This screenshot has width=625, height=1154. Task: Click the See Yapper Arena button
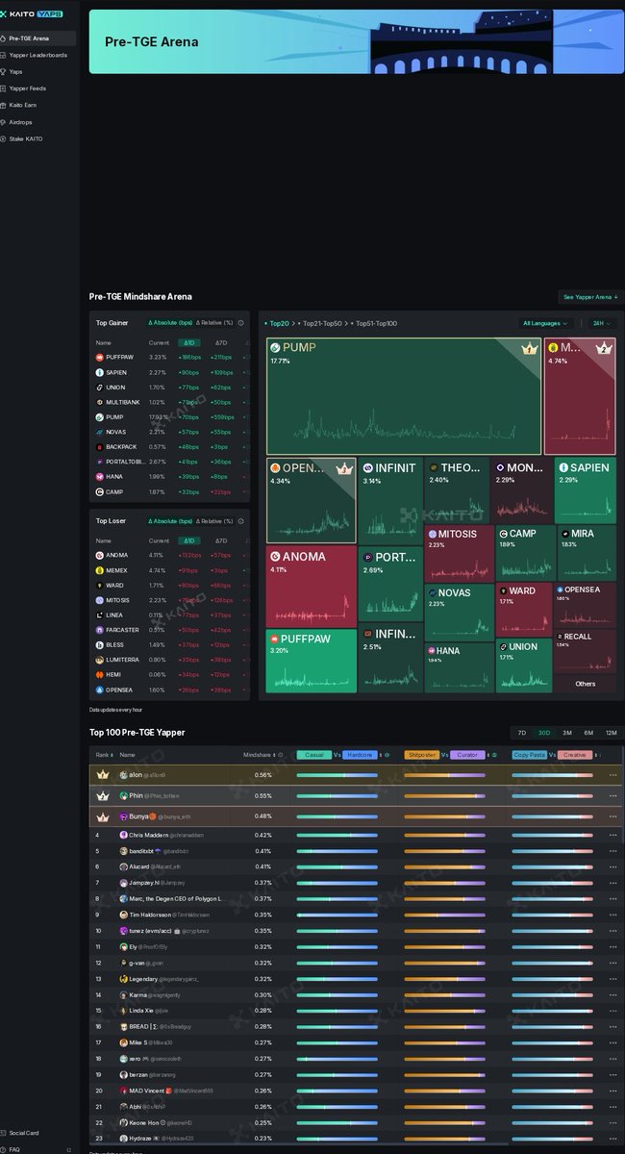tap(588, 297)
